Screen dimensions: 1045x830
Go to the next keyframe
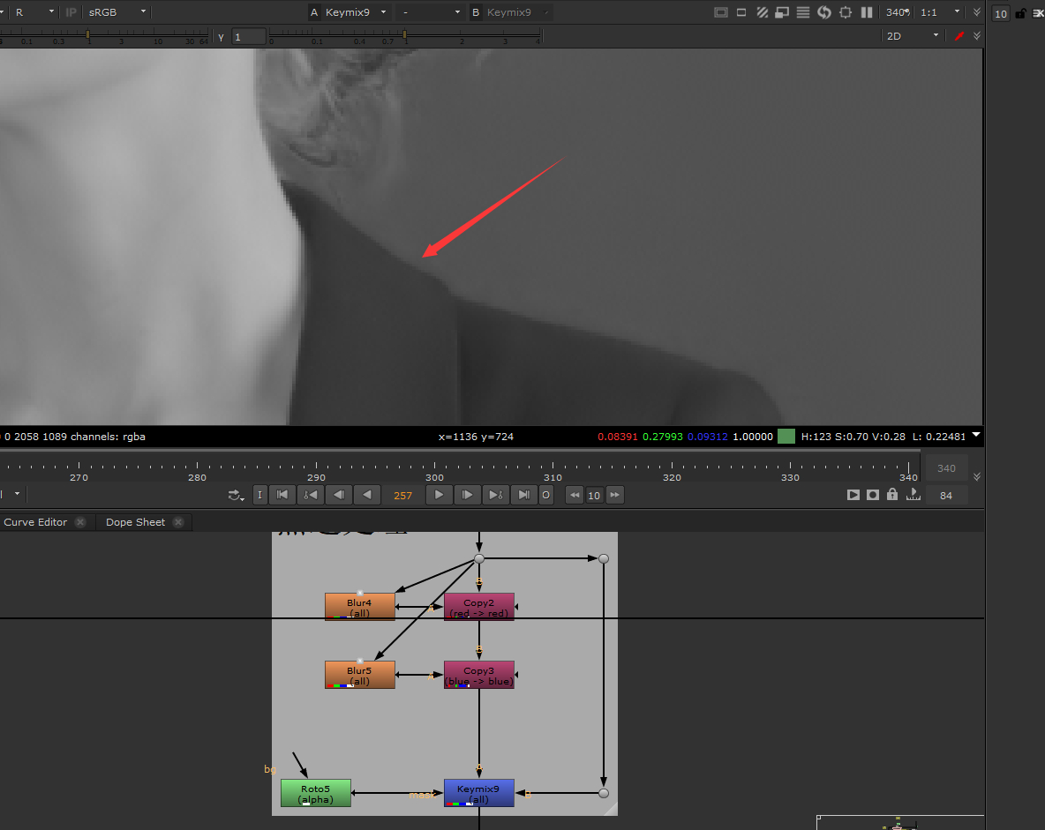pos(495,495)
